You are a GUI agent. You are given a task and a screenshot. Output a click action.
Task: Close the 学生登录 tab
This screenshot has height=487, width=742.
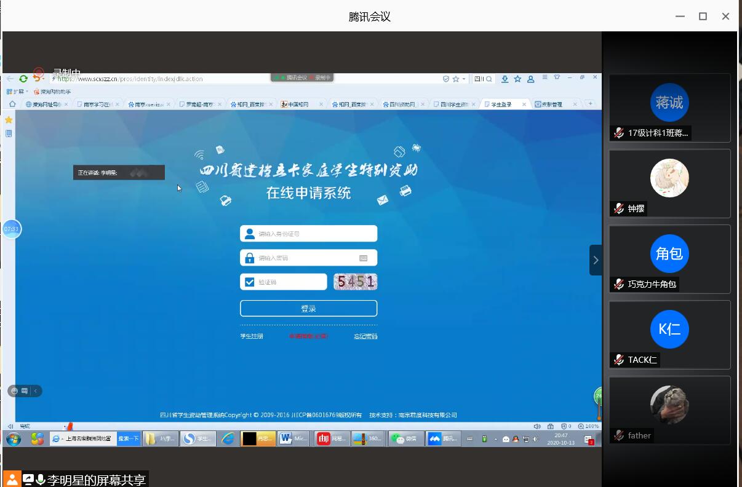point(524,105)
